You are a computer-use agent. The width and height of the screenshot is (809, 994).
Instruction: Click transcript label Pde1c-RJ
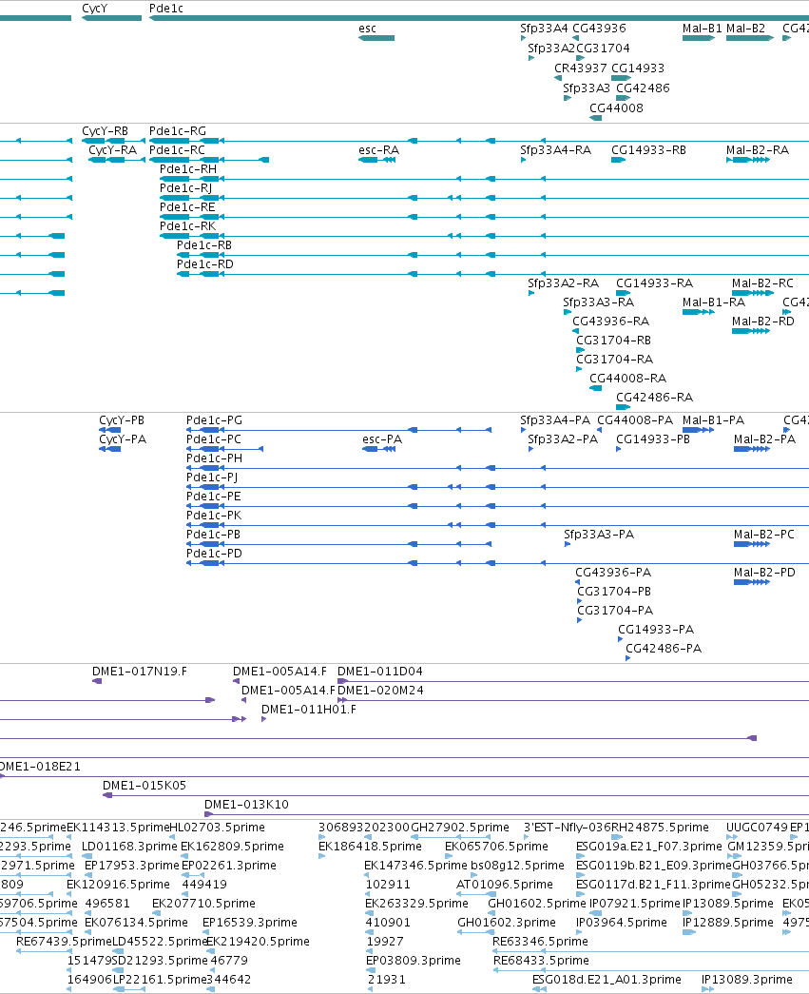pyautogui.click(x=185, y=188)
